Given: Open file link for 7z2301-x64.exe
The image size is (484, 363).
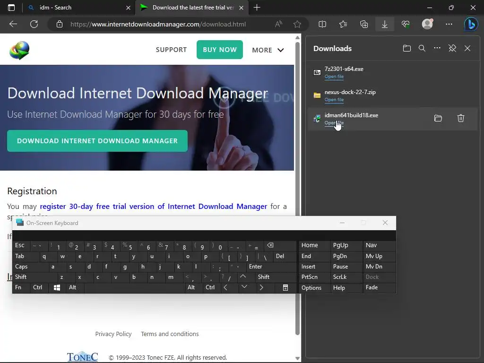Looking at the screenshot, I should click(x=334, y=77).
